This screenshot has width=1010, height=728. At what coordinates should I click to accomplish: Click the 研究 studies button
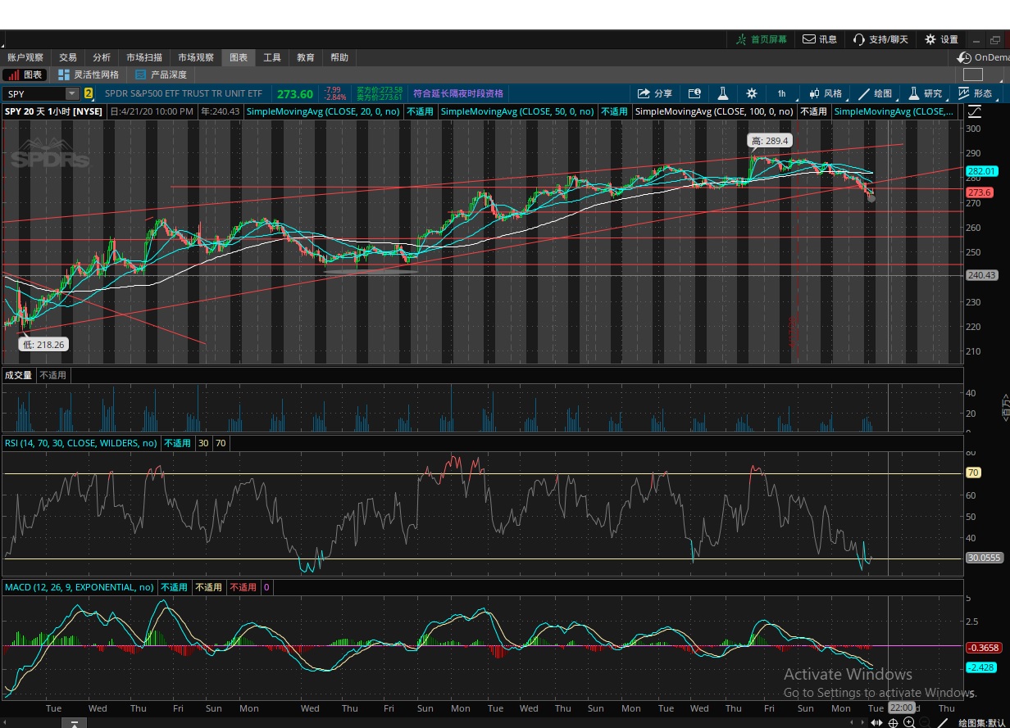925,93
